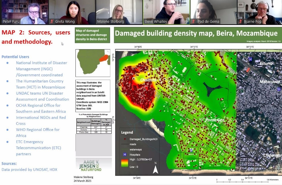Click the Chaimite label on the map
This screenshot has width=282, height=185.
click(148, 80)
